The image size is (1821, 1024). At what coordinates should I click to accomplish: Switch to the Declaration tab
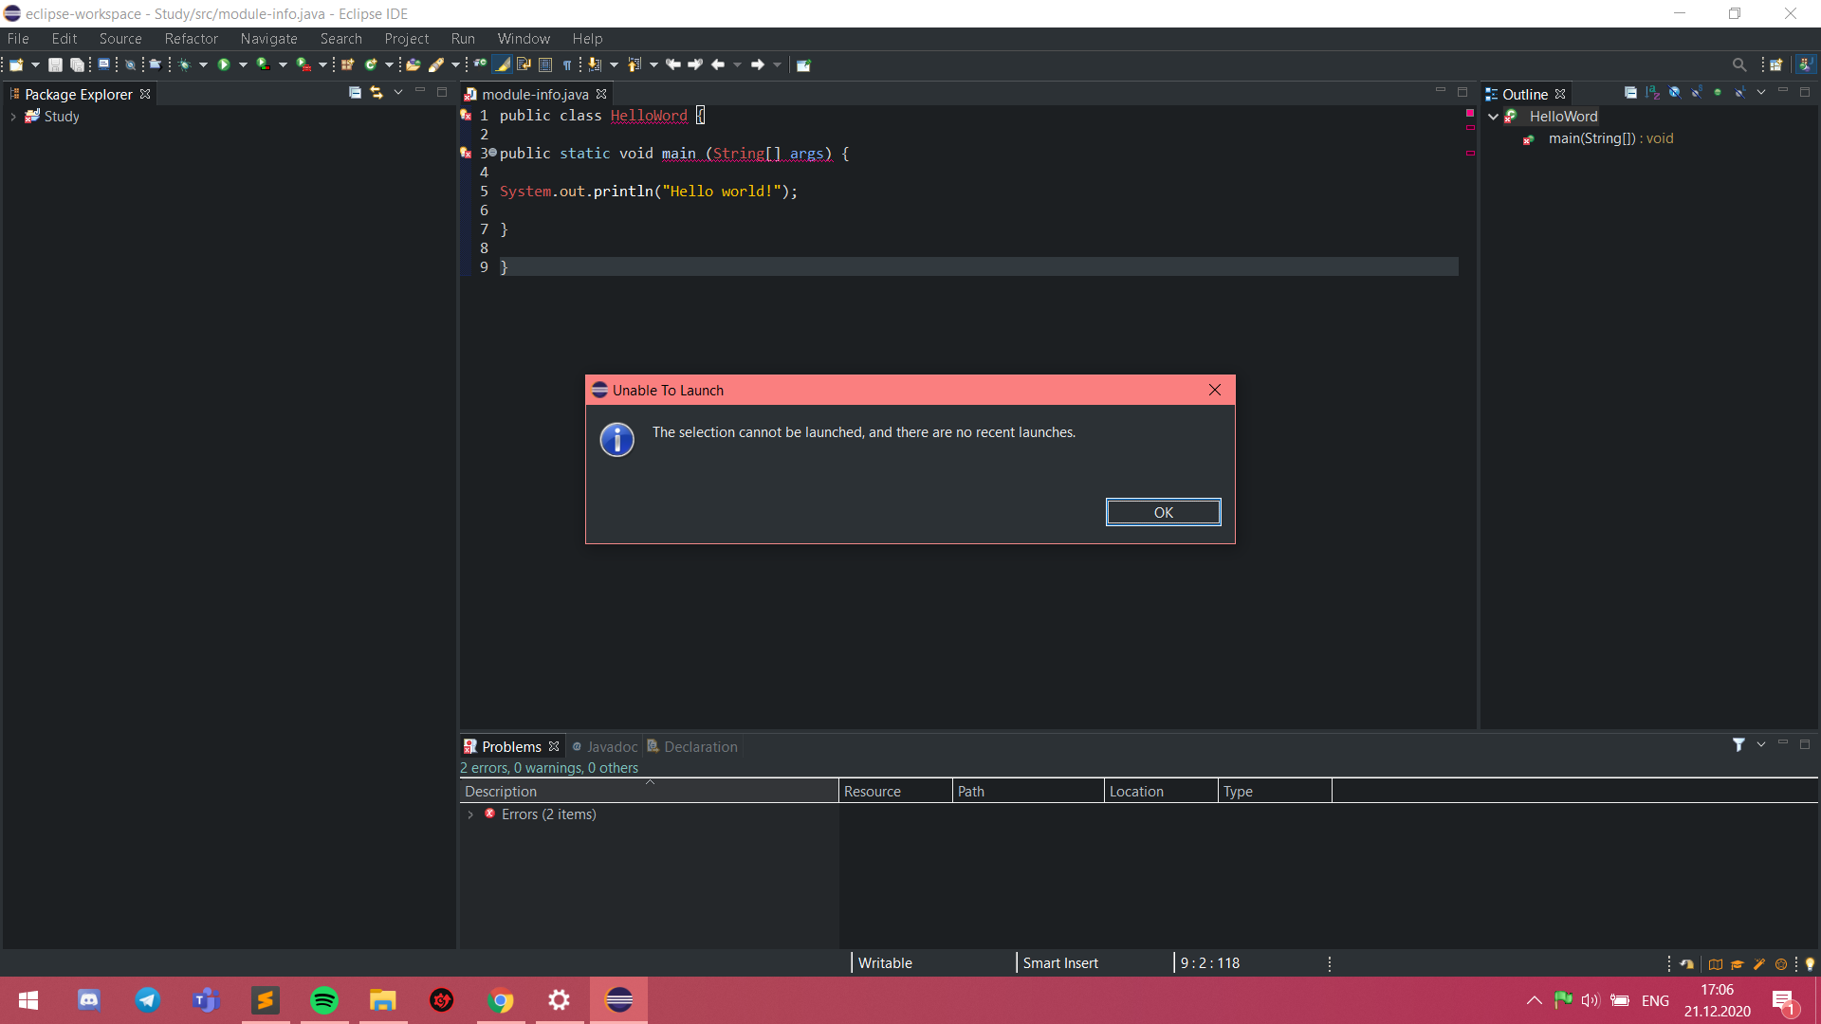pos(692,747)
